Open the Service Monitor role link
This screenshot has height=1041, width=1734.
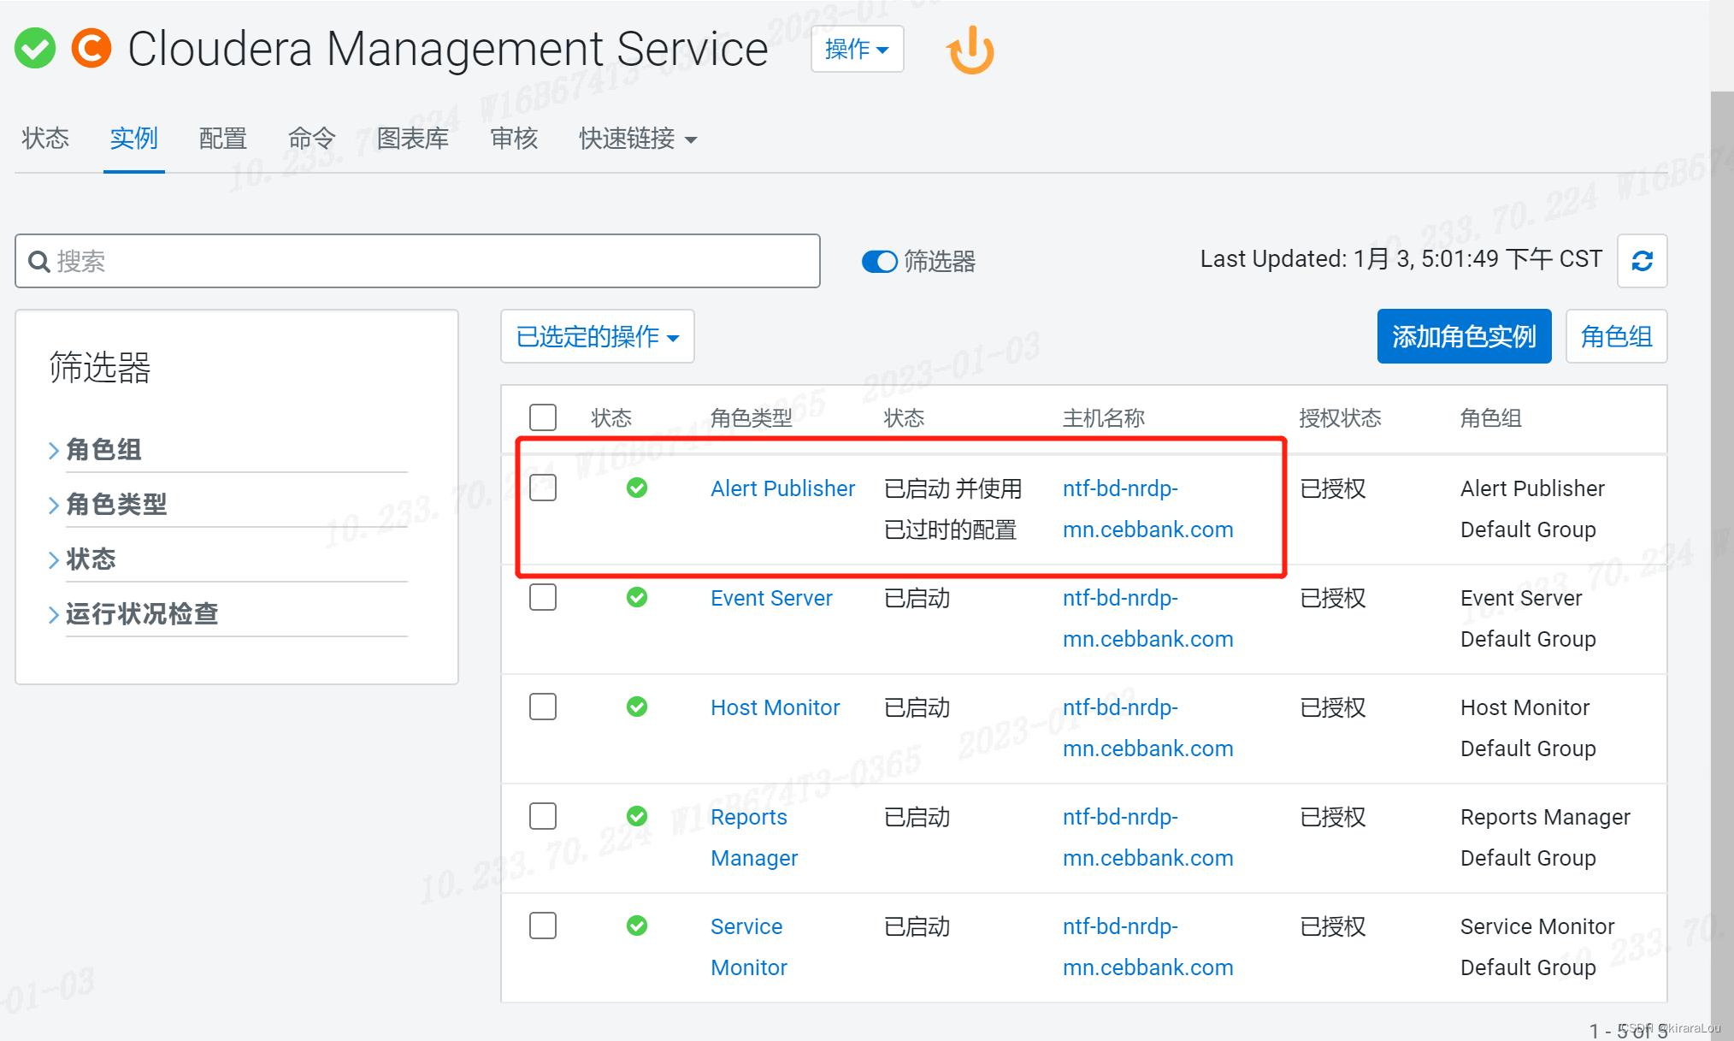click(x=749, y=947)
